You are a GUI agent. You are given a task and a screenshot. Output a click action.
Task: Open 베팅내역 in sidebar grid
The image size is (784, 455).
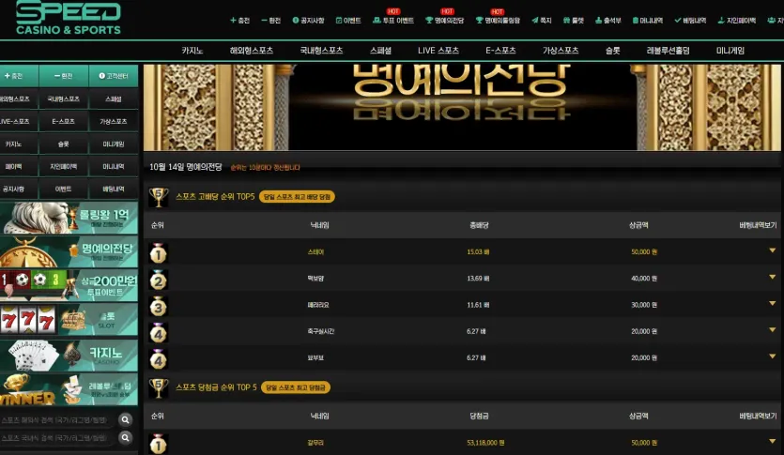114,189
